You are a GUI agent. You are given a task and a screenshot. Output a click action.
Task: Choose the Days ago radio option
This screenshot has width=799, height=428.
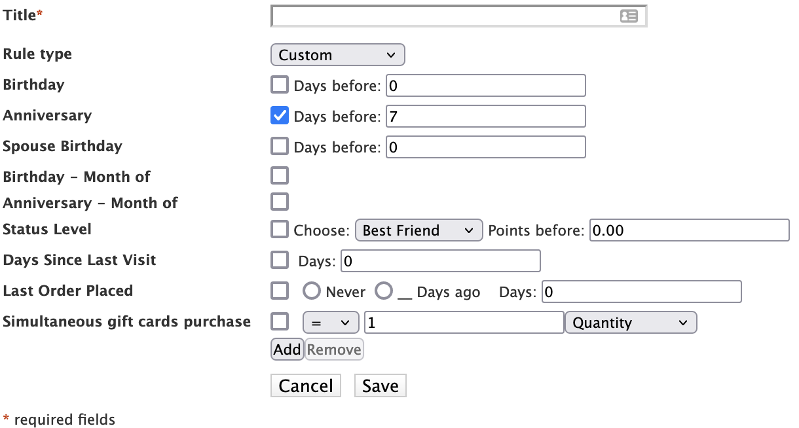(x=383, y=291)
